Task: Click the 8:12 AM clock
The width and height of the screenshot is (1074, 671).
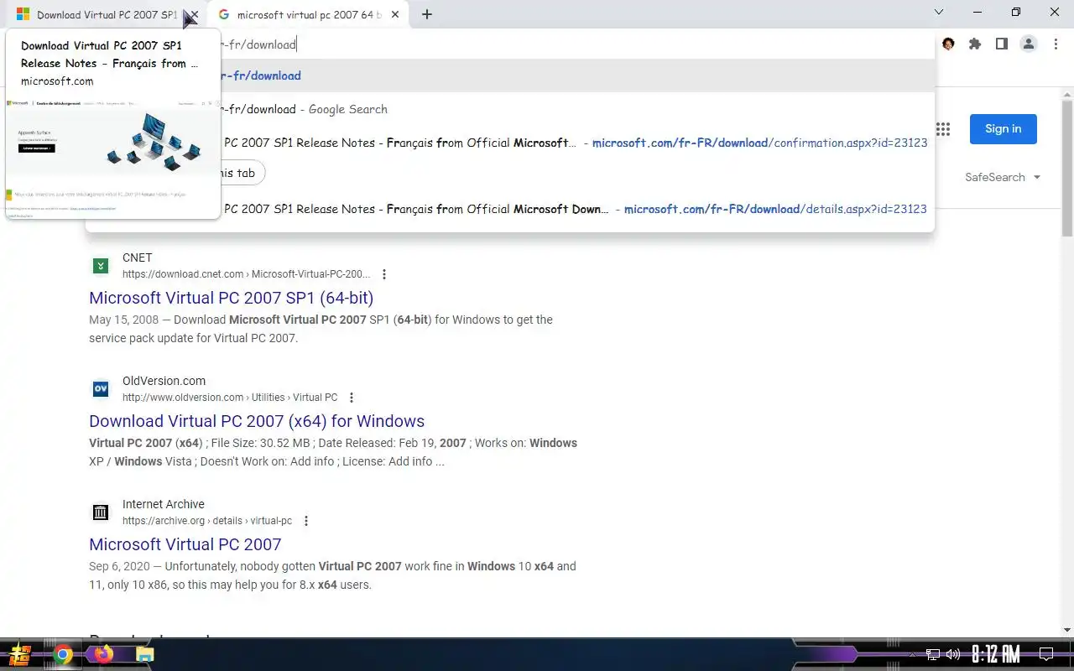Action: 996,654
